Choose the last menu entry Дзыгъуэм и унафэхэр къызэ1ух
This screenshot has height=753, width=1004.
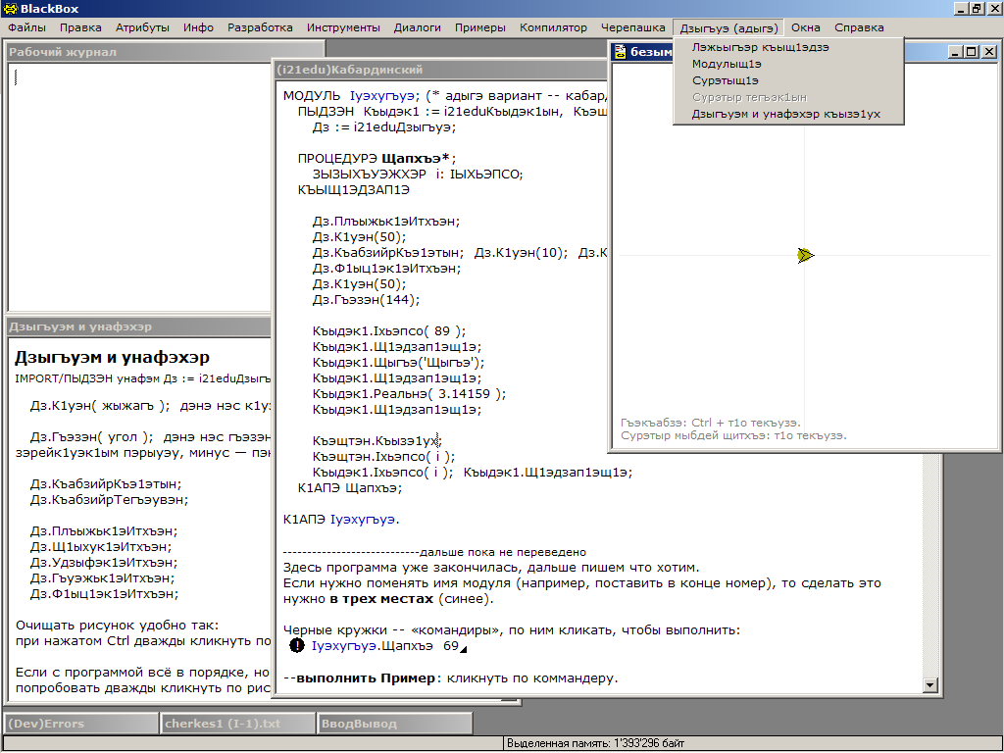(785, 114)
